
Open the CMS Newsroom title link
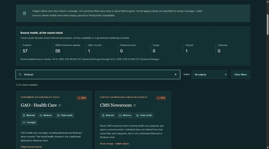pyautogui.click(x=116, y=105)
